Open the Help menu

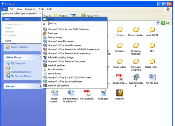tap(49, 9)
